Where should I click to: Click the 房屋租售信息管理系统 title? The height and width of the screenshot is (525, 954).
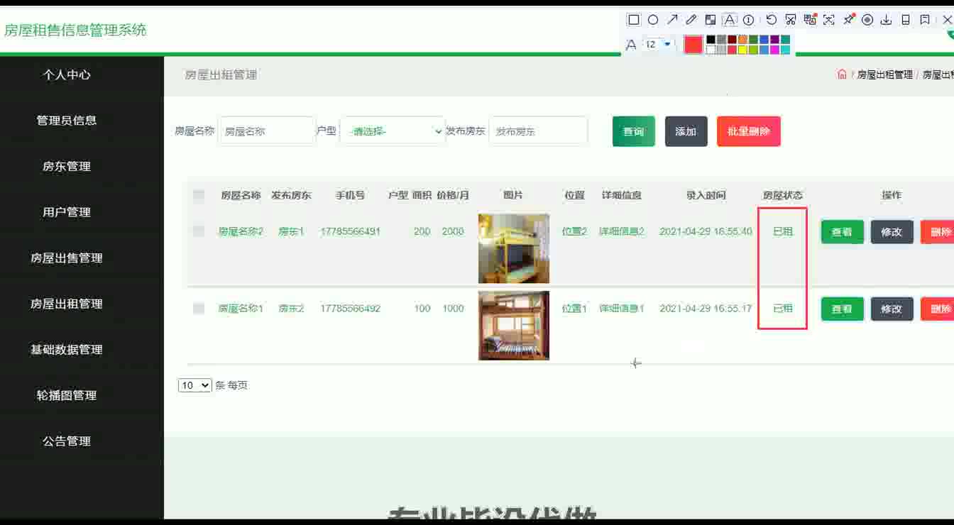tap(75, 30)
